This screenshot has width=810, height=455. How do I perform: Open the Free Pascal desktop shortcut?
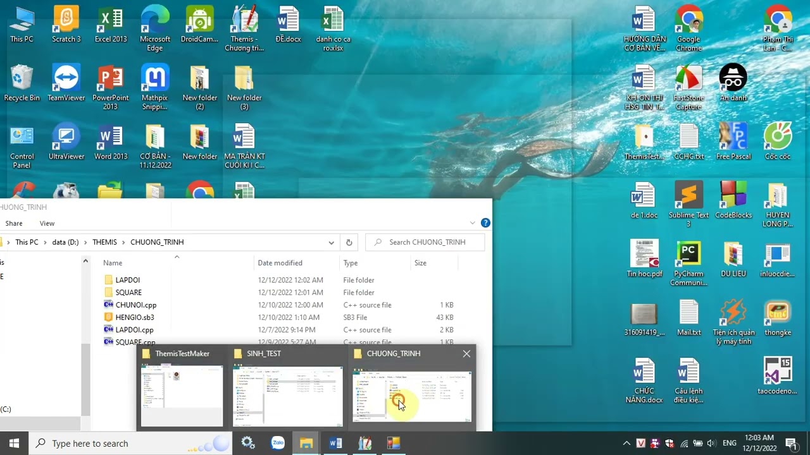[733, 142]
